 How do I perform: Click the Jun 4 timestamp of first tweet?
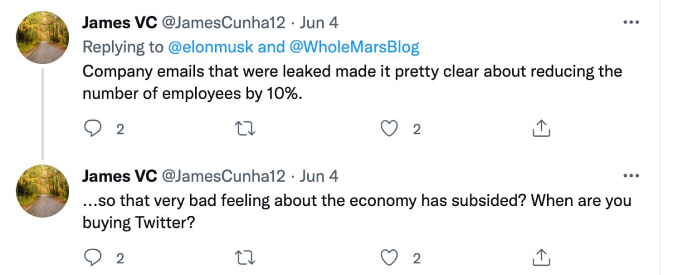click(319, 23)
